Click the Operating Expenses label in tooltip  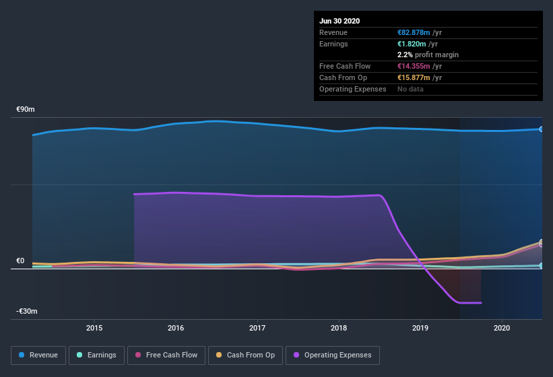(x=352, y=89)
